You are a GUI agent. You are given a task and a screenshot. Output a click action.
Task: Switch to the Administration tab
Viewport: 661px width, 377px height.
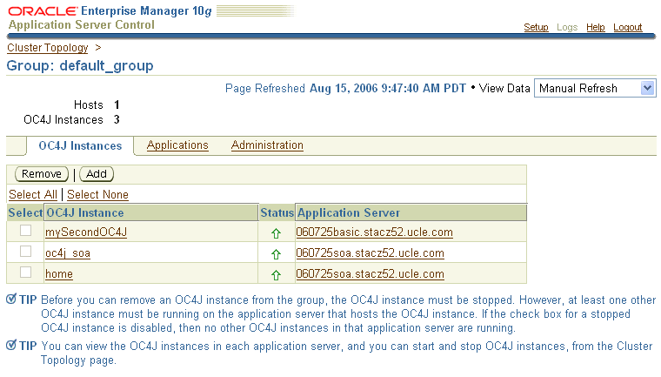coord(267,145)
